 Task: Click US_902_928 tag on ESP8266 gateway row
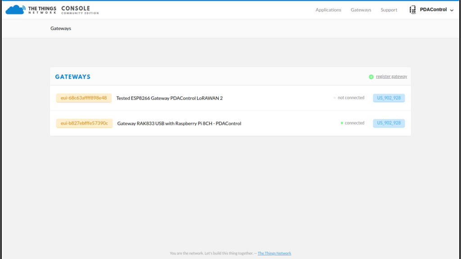pos(389,98)
